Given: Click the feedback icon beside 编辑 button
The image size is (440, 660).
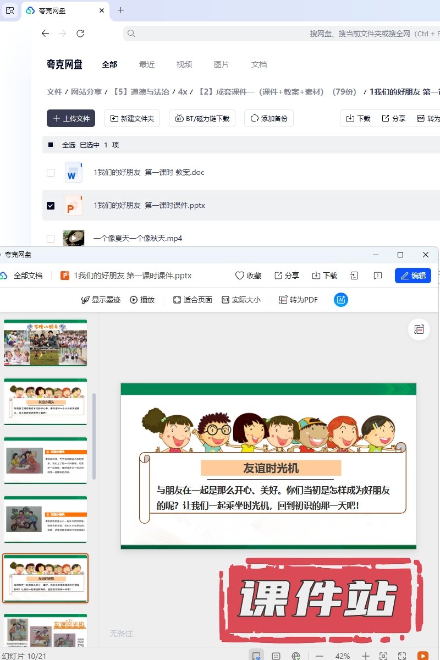Looking at the screenshot, I should click(378, 276).
